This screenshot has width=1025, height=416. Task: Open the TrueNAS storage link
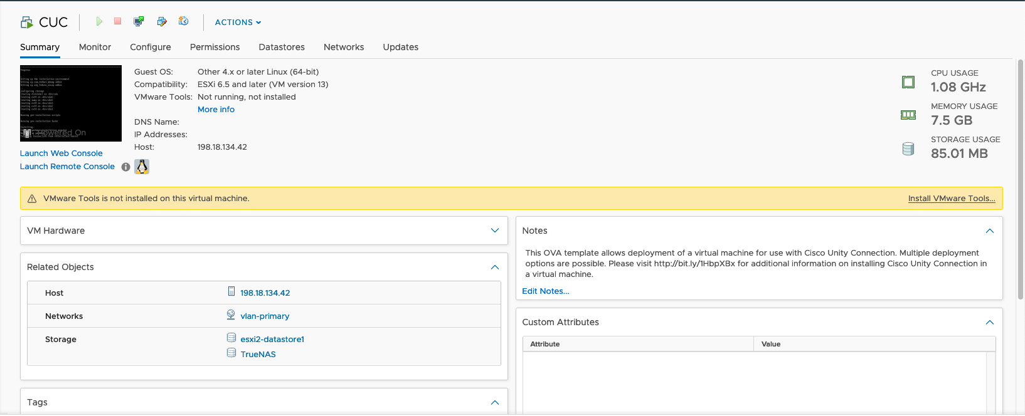[258, 355]
